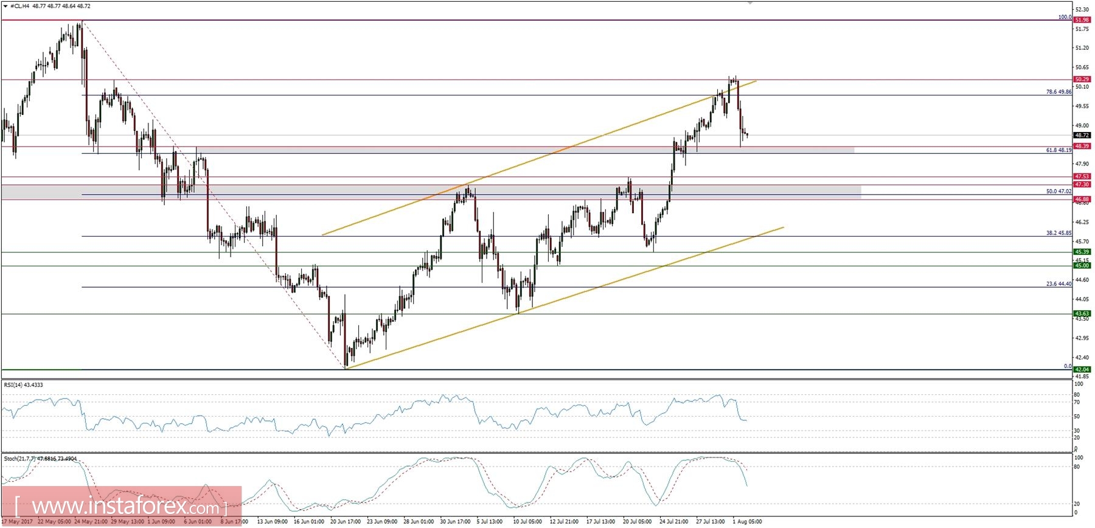Click the '13 Jun 09:00' time label
The image size is (1095, 528).
tap(273, 521)
